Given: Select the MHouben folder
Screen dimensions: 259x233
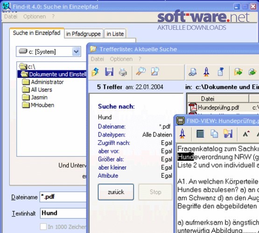Looking at the screenshot, I should pyautogui.click(x=38, y=105).
